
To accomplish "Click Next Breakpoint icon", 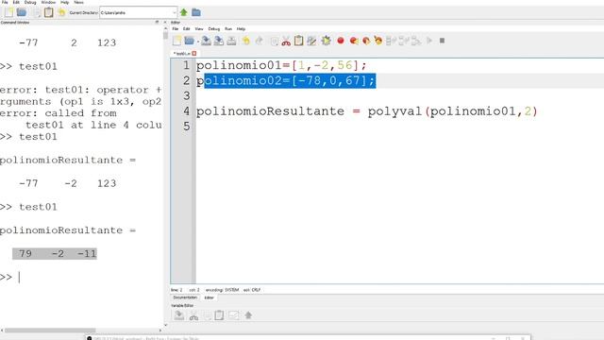I will [x=366, y=41].
